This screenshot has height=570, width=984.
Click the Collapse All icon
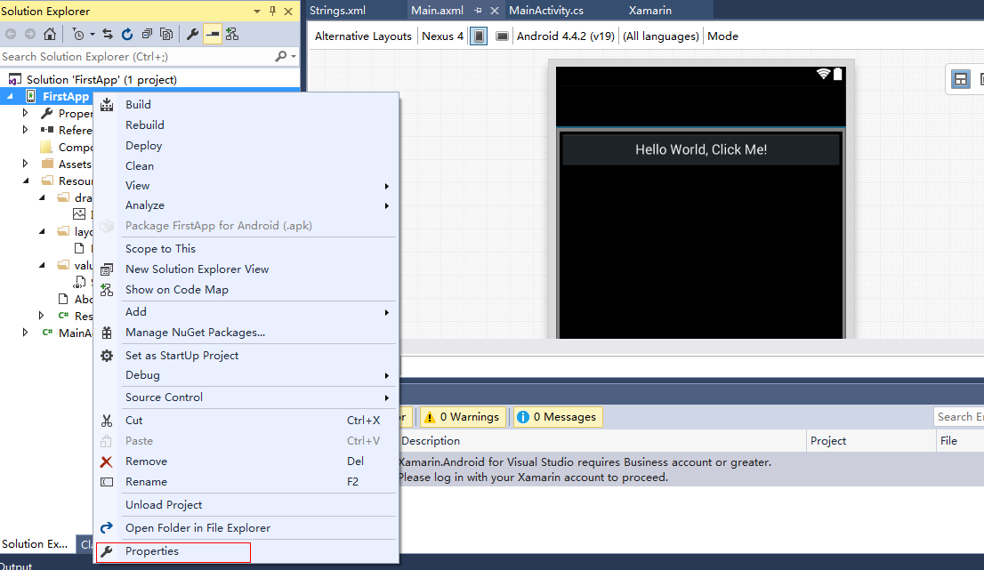147,34
